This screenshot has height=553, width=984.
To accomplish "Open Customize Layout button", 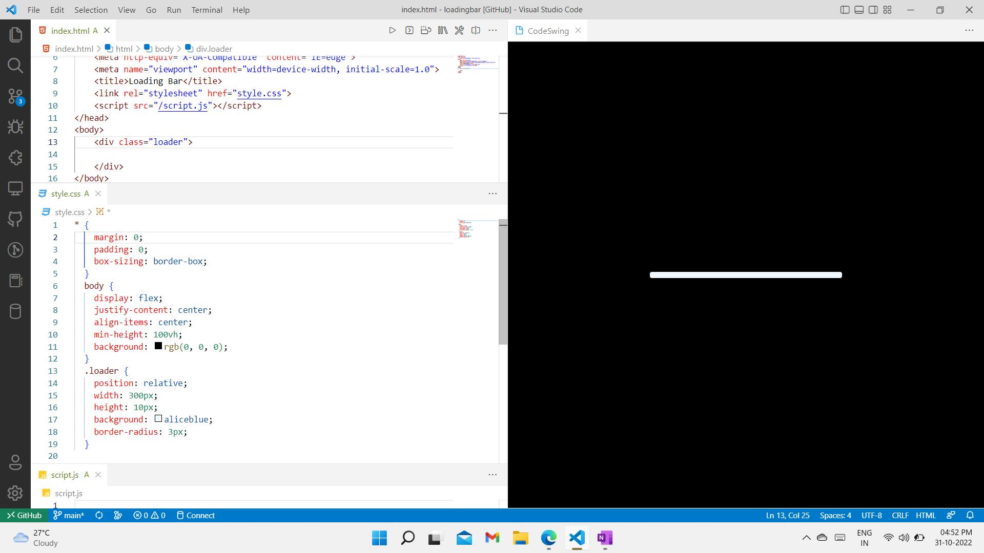I will (888, 10).
